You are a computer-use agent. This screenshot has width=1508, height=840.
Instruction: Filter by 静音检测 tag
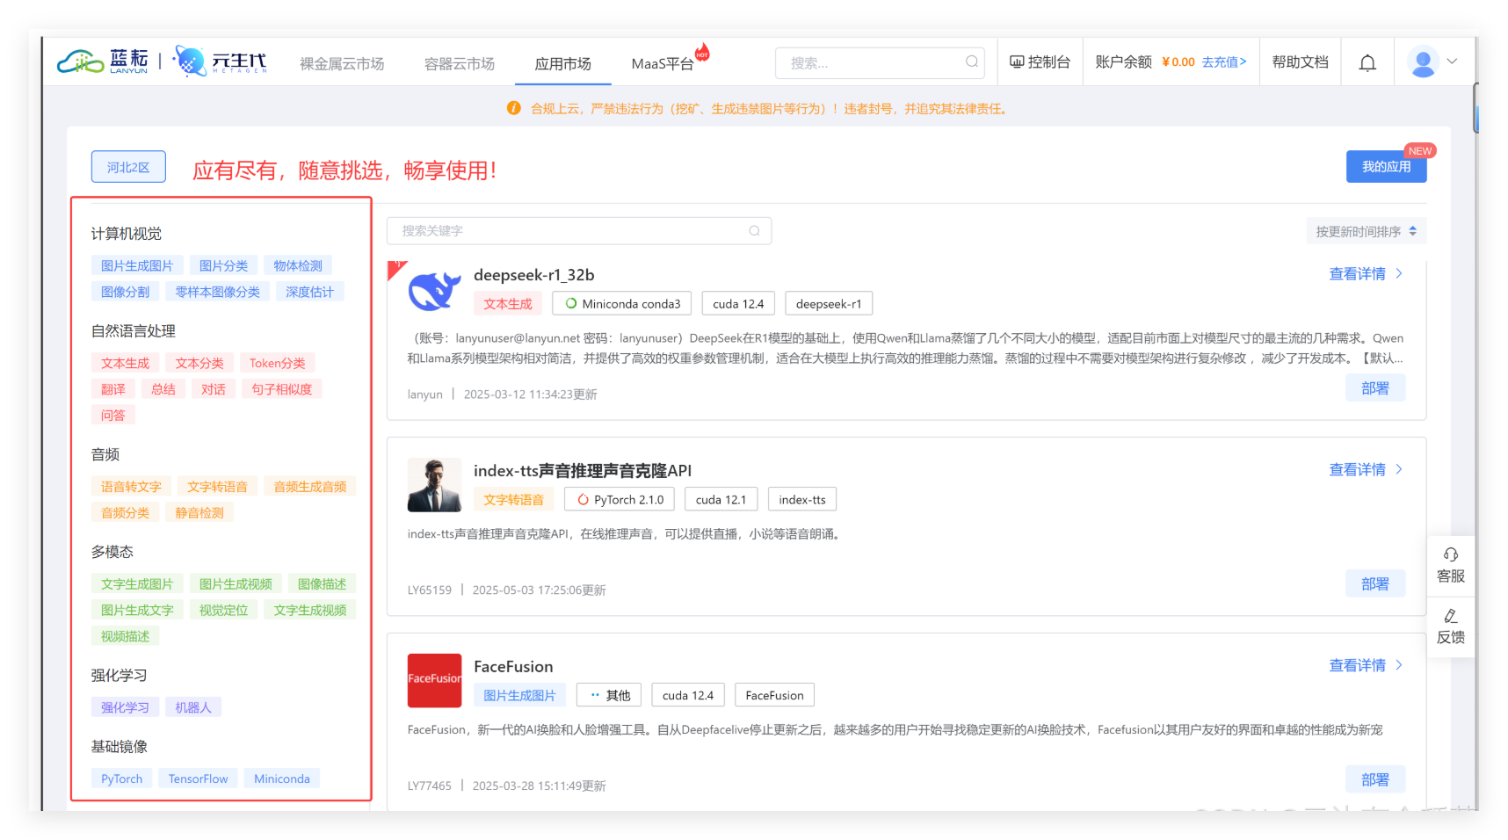pyautogui.click(x=199, y=513)
